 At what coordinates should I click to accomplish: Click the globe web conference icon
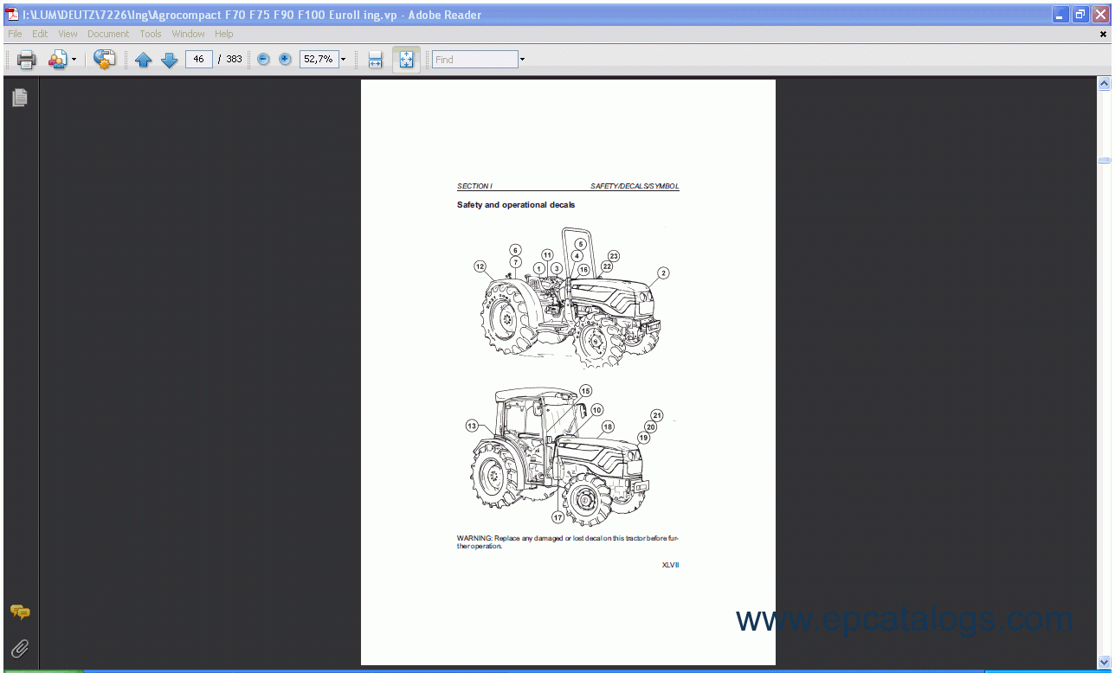click(104, 60)
